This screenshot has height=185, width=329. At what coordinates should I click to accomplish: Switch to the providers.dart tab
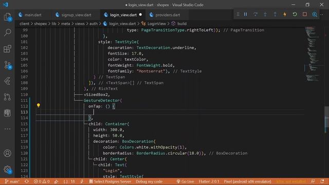(168, 15)
